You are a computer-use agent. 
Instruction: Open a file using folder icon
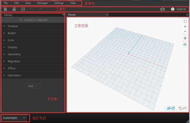[x=14, y=9]
